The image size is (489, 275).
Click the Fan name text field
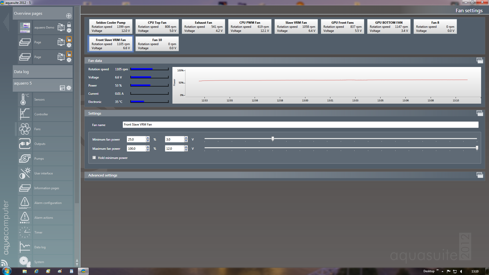tap(301, 125)
